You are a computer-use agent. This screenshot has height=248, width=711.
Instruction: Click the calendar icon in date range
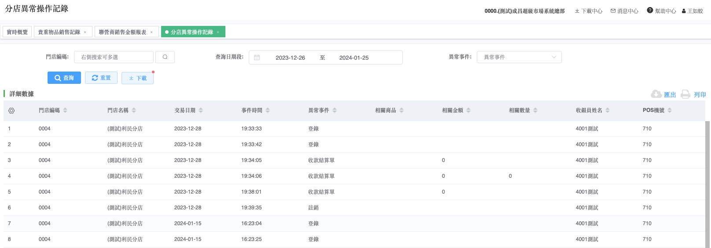pyautogui.click(x=257, y=58)
